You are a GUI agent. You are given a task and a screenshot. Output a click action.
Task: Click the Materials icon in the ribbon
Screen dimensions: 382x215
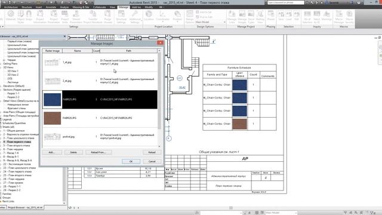11,16
